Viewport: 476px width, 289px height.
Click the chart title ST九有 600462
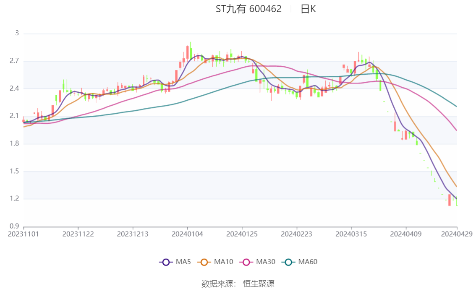pyautogui.click(x=248, y=9)
